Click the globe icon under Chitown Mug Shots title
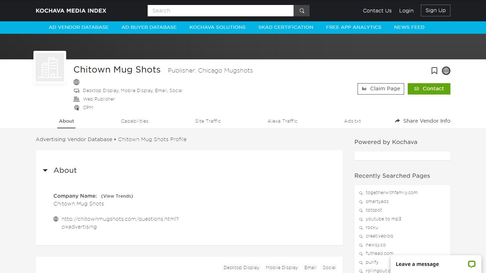Viewport: 486px width, 273px height. click(76, 82)
